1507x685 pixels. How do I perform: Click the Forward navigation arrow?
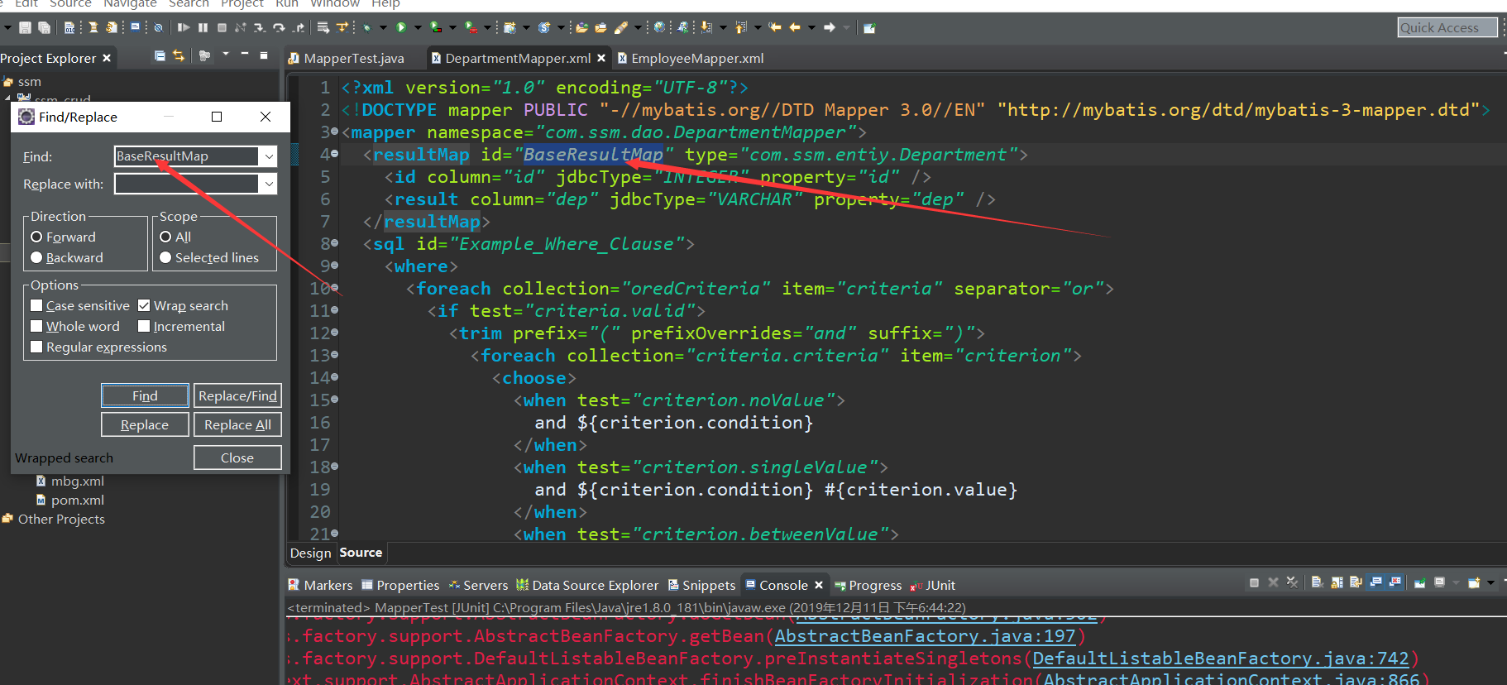(x=830, y=27)
